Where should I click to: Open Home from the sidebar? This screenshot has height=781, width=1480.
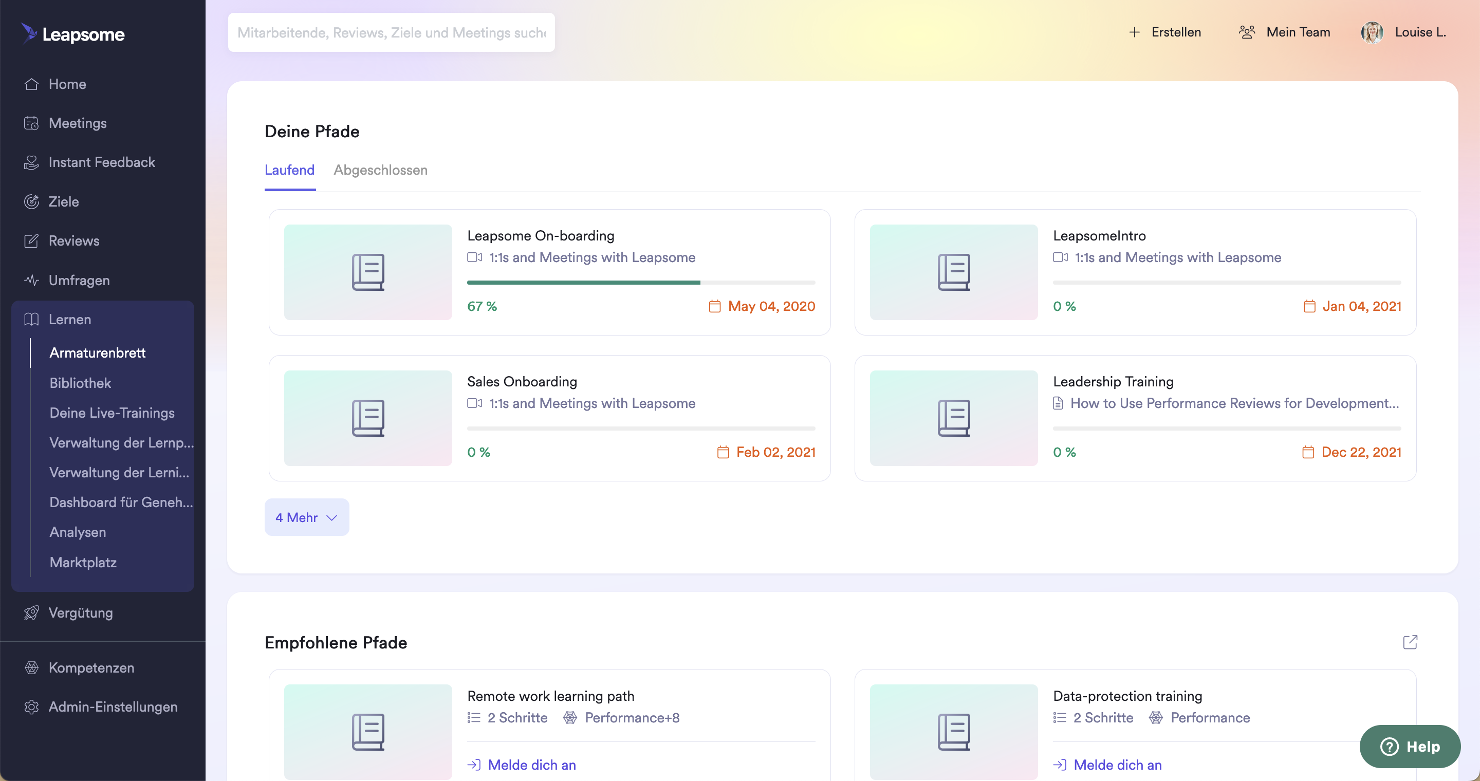click(67, 84)
